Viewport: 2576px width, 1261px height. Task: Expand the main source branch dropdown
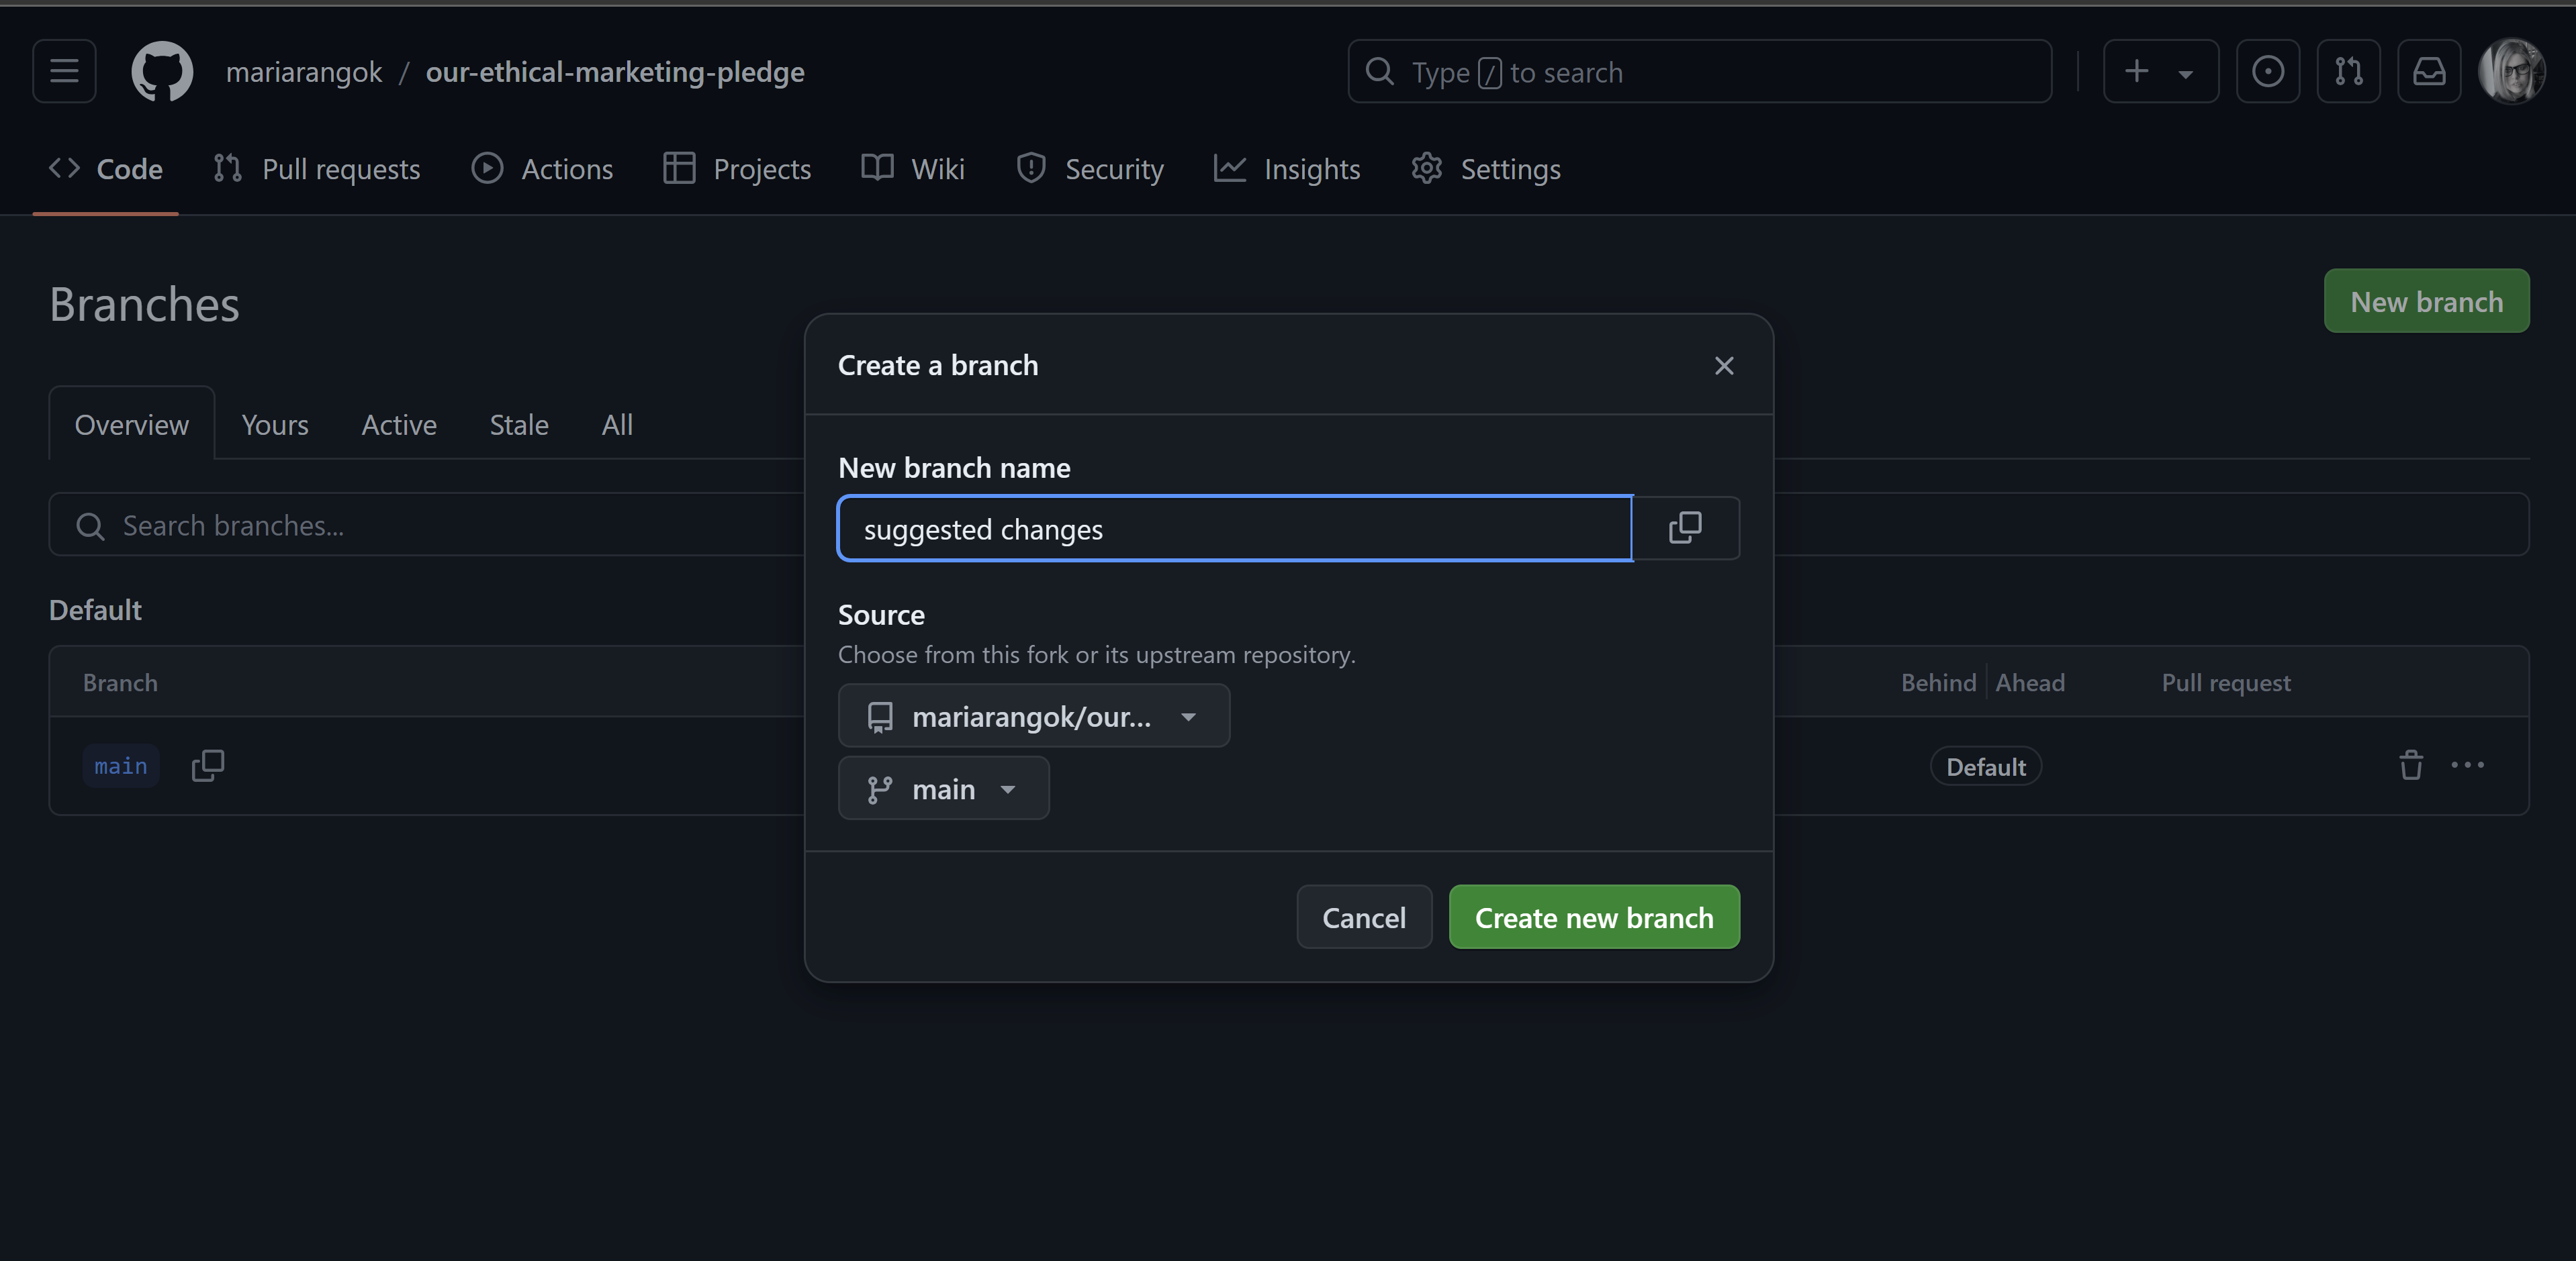click(943, 789)
